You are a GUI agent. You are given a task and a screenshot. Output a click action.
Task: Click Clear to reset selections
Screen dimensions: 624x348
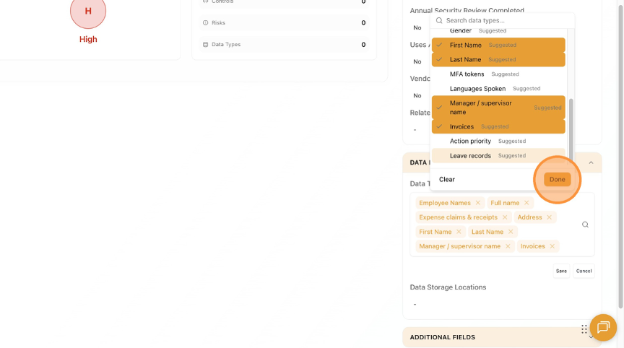point(447,179)
